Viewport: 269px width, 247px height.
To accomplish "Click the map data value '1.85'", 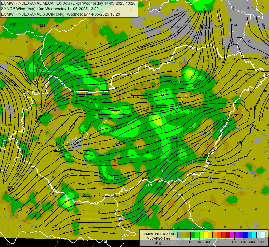I will [39, 143].
